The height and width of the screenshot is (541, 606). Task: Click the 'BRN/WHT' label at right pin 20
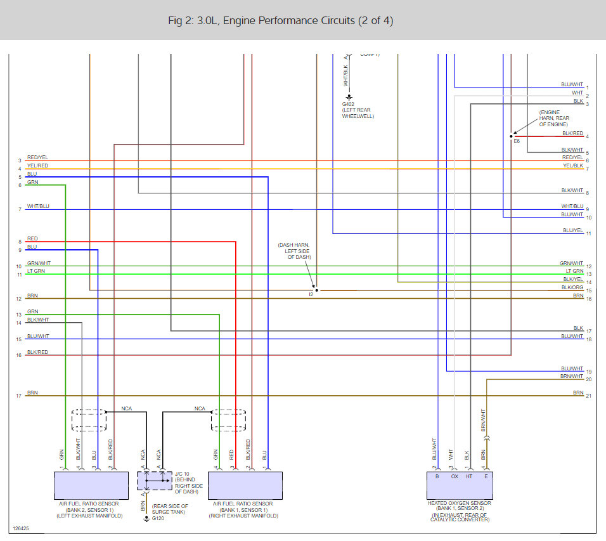pos(572,376)
